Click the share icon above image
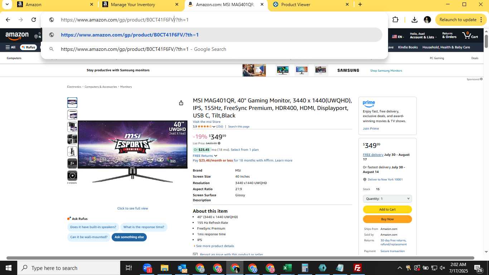 coord(181,103)
